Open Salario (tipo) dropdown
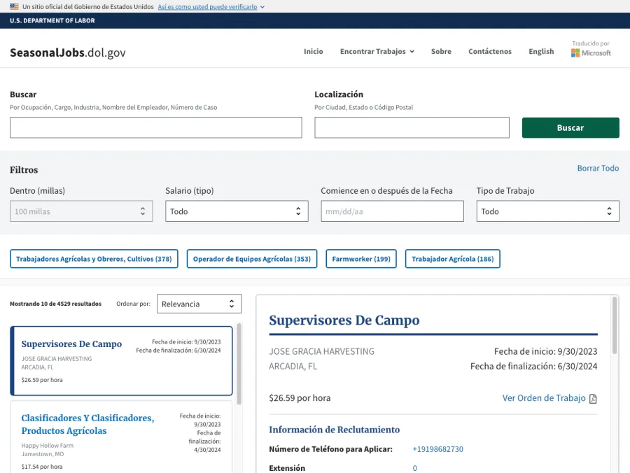 point(237,211)
